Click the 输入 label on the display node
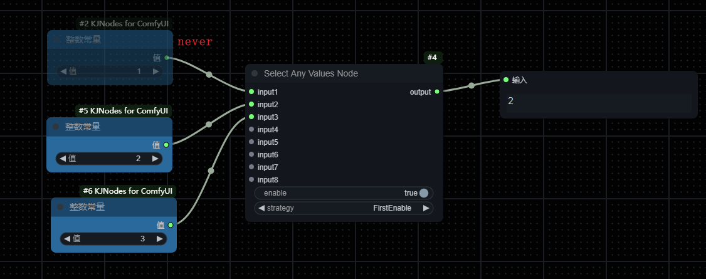Image resolution: width=706 pixels, height=279 pixels. (520, 80)
